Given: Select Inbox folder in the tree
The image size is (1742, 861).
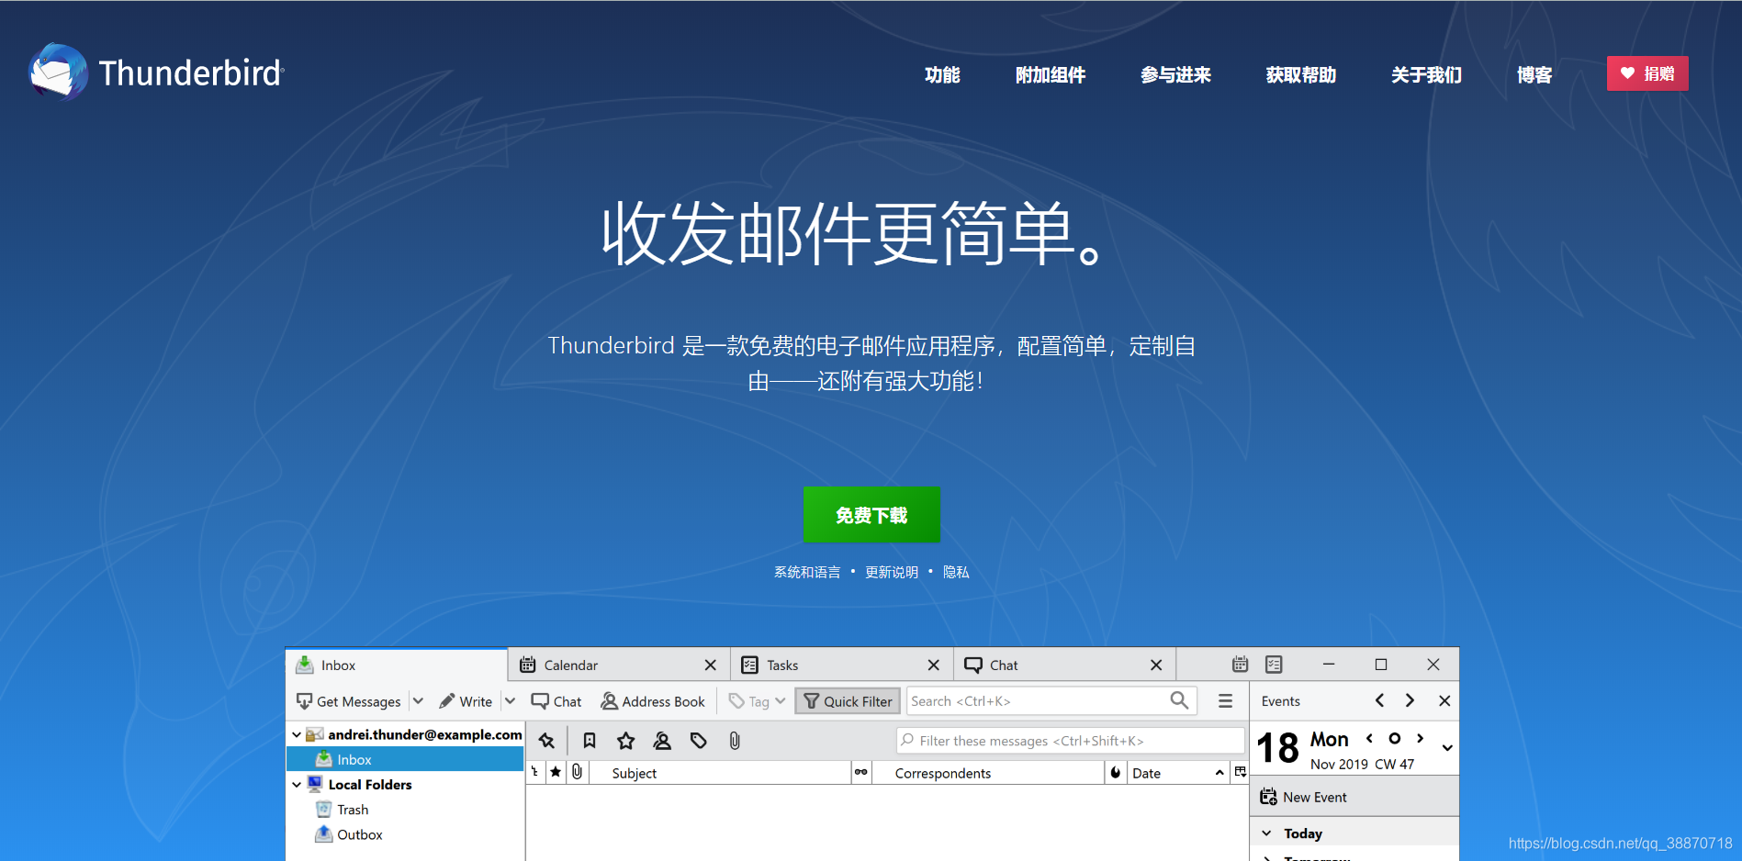Looking at the screenshot, I should coord(405,759).
